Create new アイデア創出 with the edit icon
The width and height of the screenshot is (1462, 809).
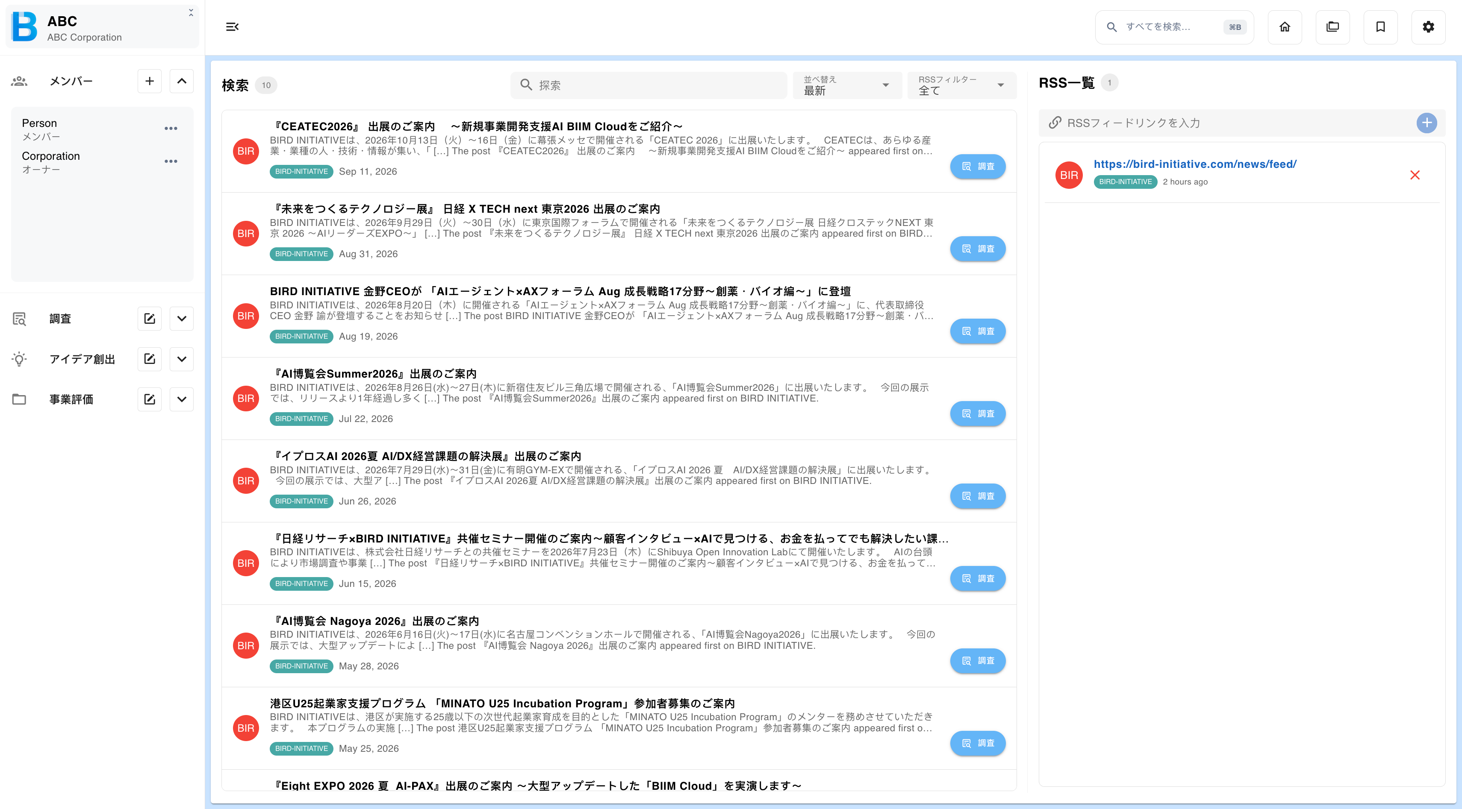tap(150, 359)
